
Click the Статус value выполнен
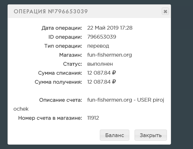[100, 64]
